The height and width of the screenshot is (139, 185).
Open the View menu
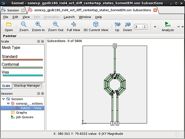pos(26,17)
